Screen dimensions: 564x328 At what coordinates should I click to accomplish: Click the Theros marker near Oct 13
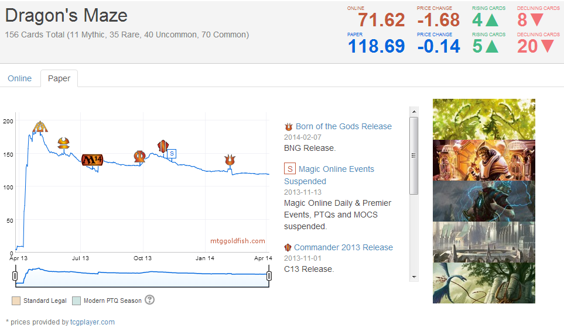point(139,156)
